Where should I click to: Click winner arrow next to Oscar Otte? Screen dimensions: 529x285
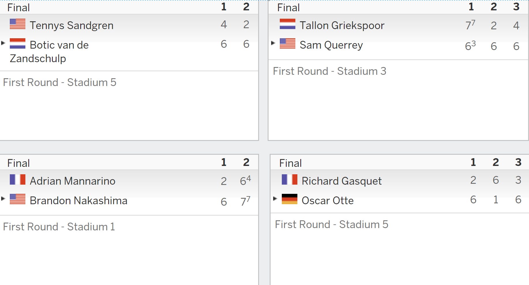[275, 198]
